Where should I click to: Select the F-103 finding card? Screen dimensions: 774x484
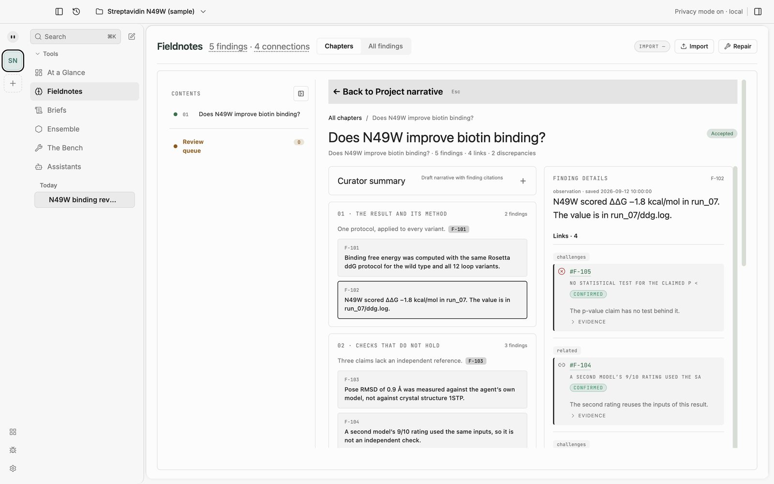pos(432,389)
